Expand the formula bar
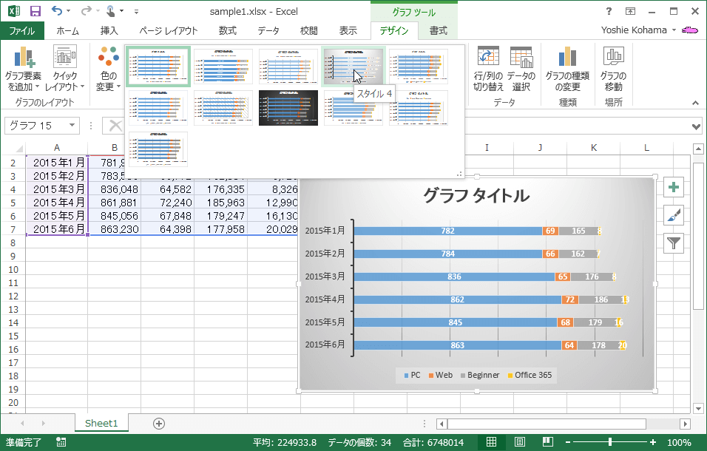 pos(696,126)
